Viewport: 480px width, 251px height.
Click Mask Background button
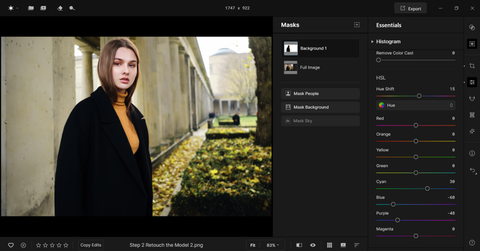click(320, 107)
